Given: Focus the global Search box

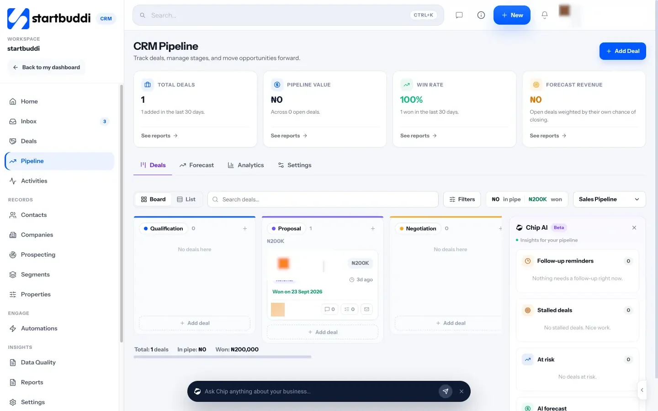Looking at the screenshot, I should pos(288,15).
